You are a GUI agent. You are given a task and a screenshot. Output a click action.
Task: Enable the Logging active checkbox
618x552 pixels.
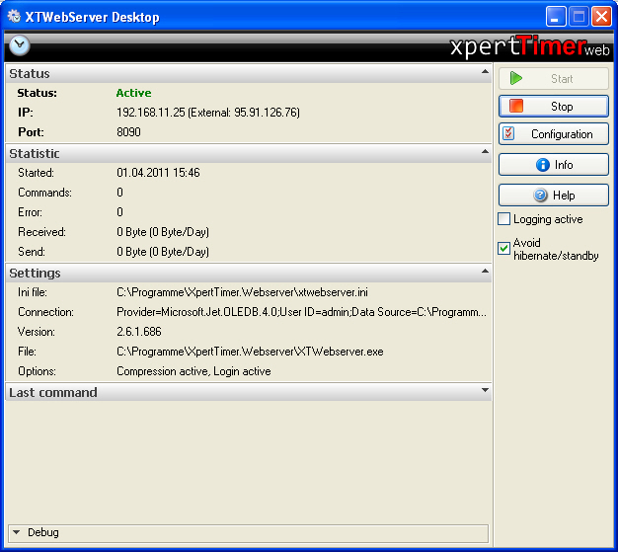(503, 219)
